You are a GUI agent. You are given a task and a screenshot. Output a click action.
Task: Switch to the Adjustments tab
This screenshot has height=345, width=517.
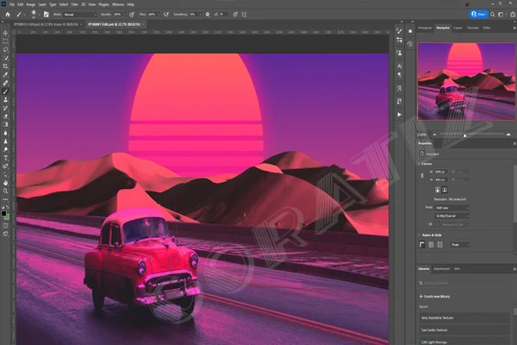click(x=441, y=269)
